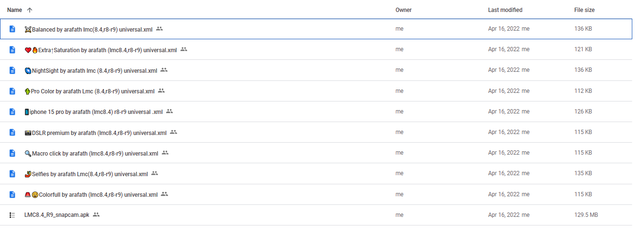The width and height of the screenshot is (639, 236).
Task: Click the LMC8.4_R9_snapcam.apk file type icon
Action: (12, 215)
